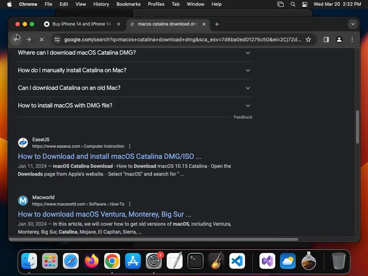Launch Visual Studio Code from the Dock
The image size is (368, 276).
(x=237, y=261)
